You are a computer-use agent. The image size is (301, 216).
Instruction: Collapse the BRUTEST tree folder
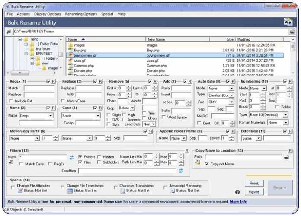pyautogui.click(x=26, y=54)
